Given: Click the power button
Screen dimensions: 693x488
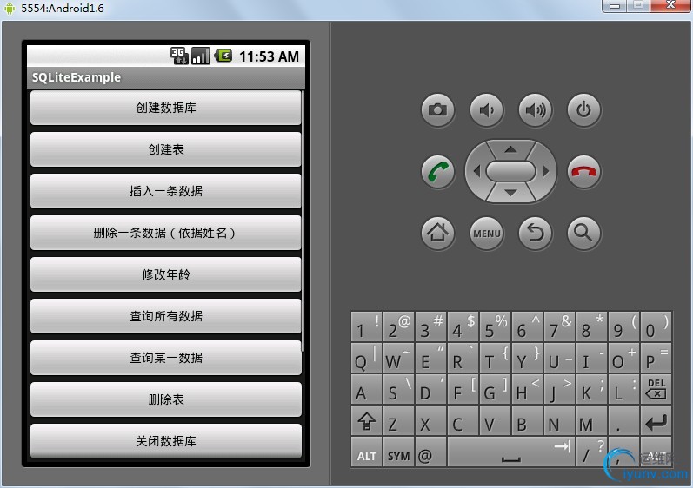Looking at the screenshot, I should [x=583, y=109].
